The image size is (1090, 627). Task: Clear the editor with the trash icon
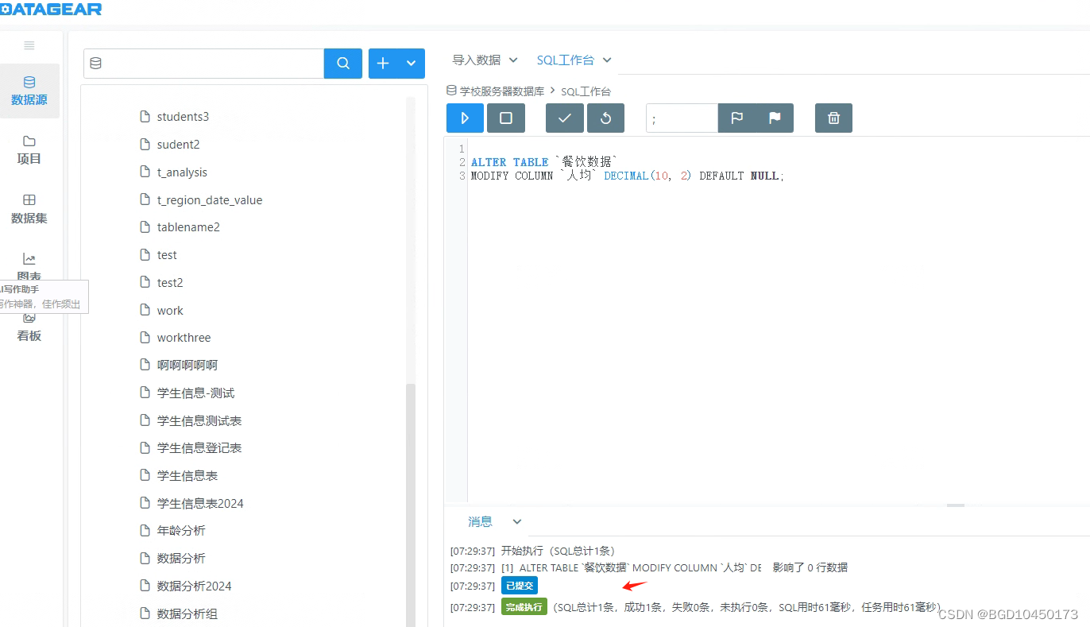point(833,118)
